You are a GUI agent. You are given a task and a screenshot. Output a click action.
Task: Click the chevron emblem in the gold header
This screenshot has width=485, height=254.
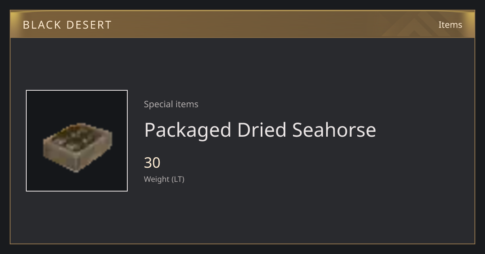[420, 24]
